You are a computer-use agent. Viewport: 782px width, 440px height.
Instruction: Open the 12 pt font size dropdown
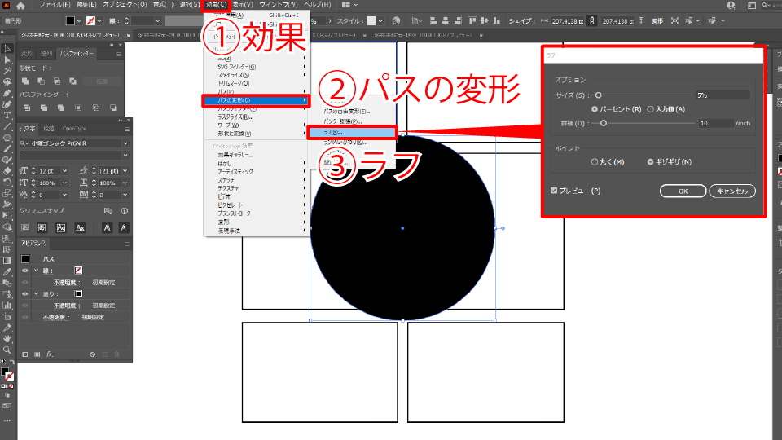pos(64,171)
